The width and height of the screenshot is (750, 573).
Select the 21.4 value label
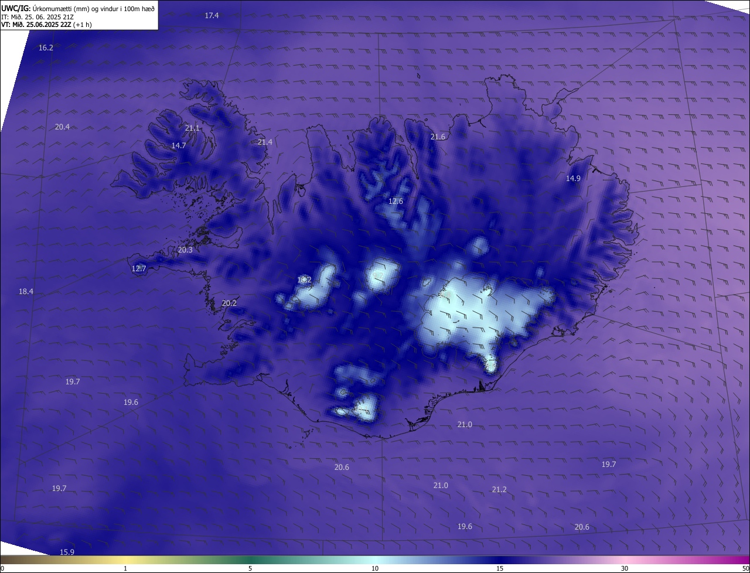click(265, 142)
